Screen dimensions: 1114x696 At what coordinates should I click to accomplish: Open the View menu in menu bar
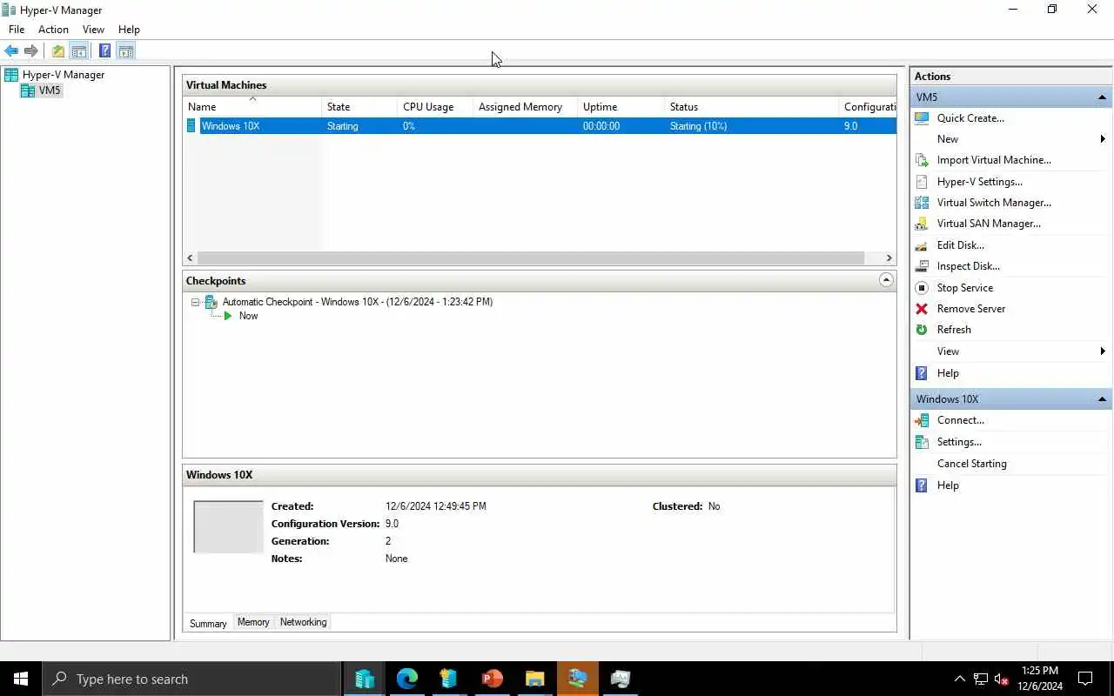coord(93,30)
